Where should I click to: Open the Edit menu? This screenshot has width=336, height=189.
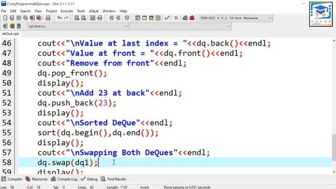[x=13, y=11]
